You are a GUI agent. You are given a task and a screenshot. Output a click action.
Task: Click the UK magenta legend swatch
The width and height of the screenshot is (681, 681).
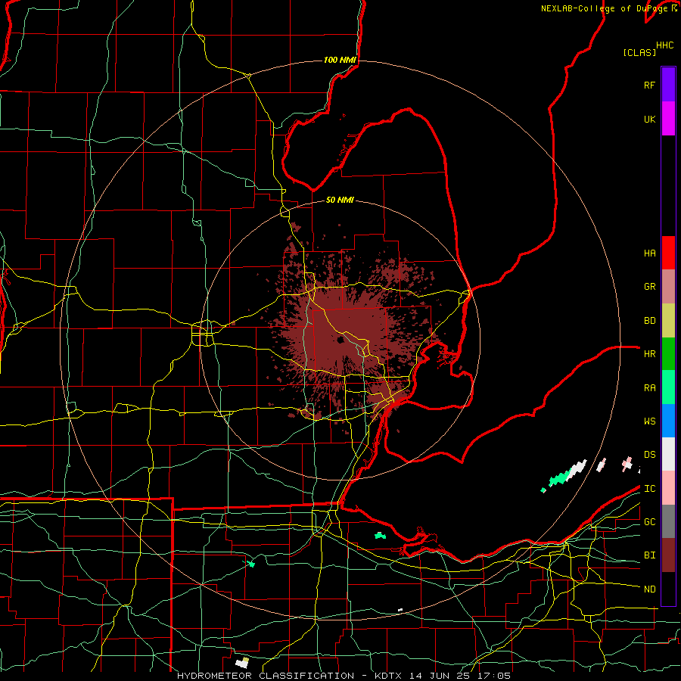pyautogui.click(x=668, y=119)
